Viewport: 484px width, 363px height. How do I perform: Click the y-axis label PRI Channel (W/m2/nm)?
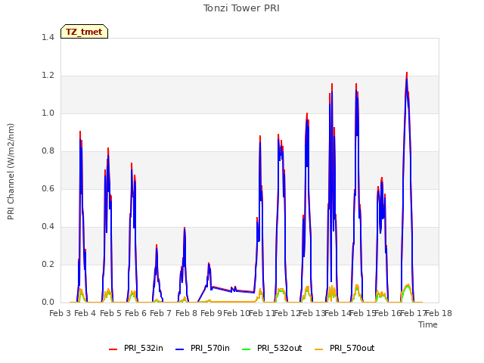click(x=11, y=172)
